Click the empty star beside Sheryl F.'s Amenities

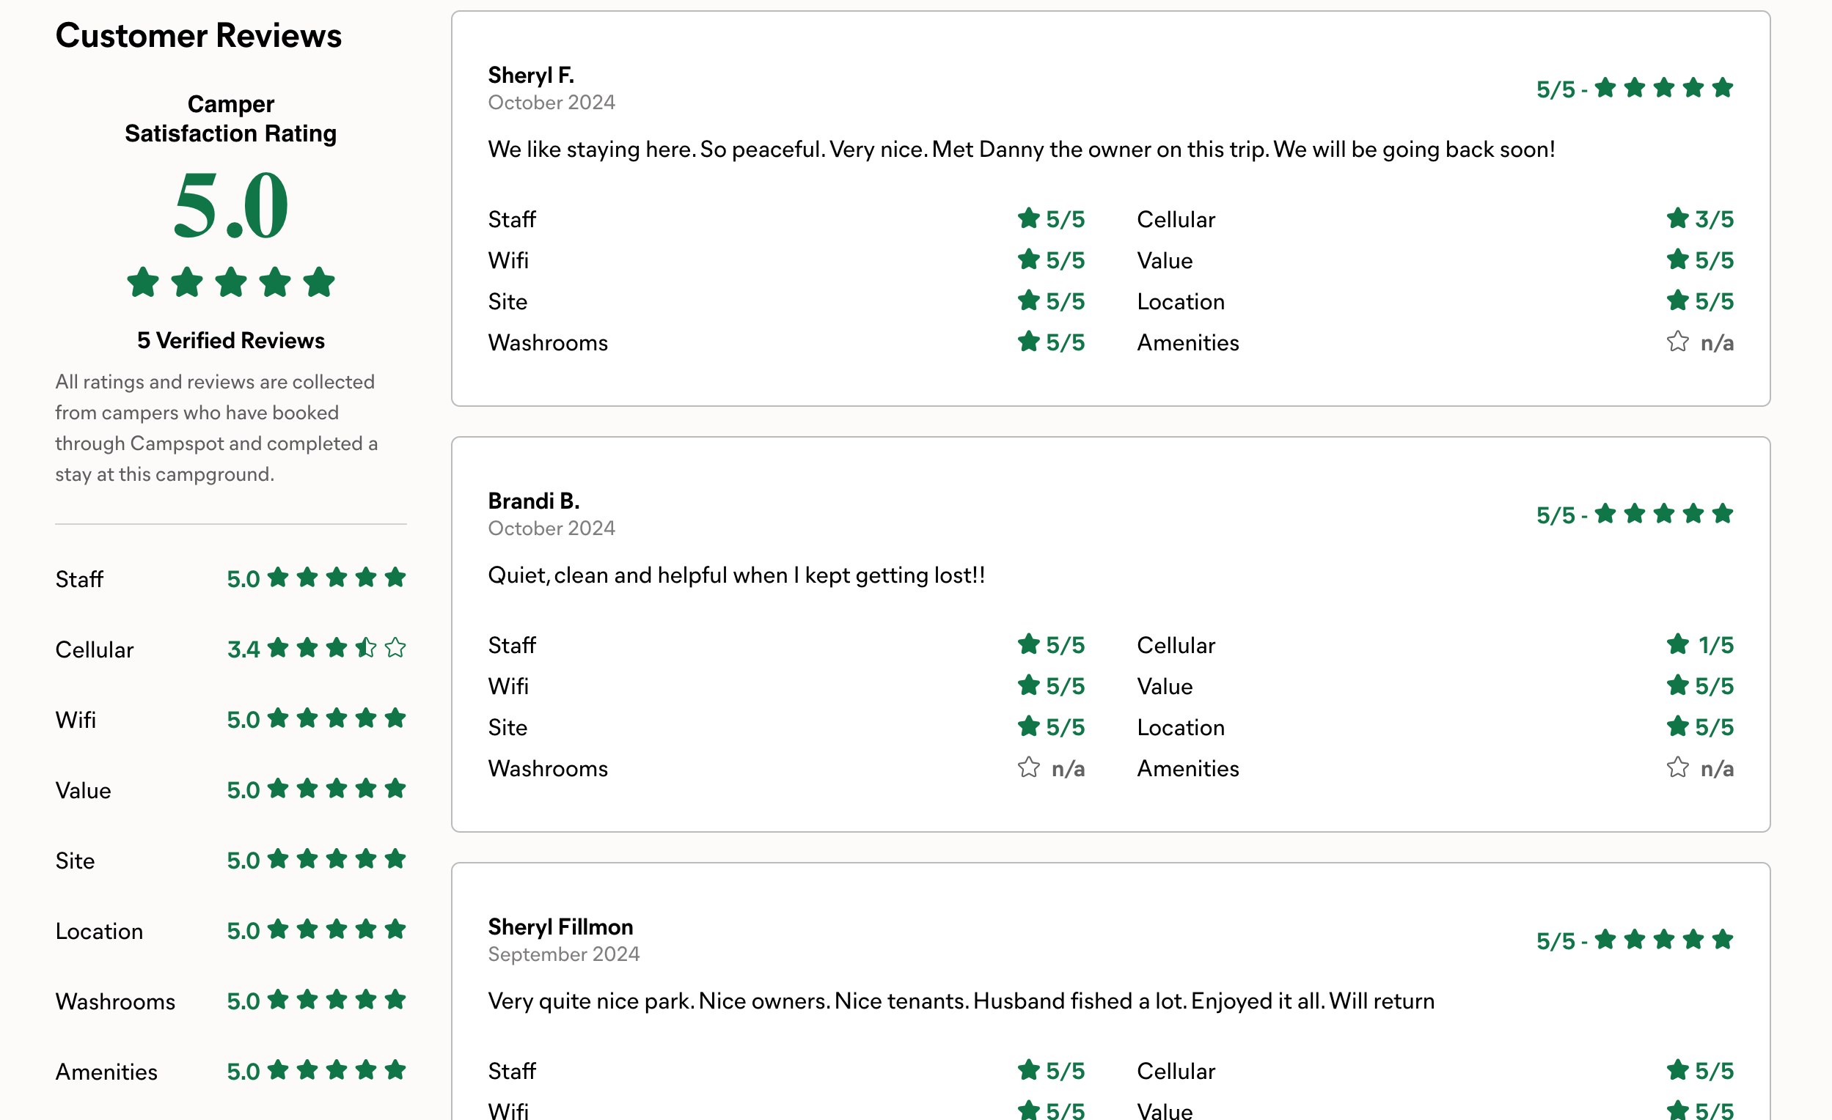click(1677, 342)
